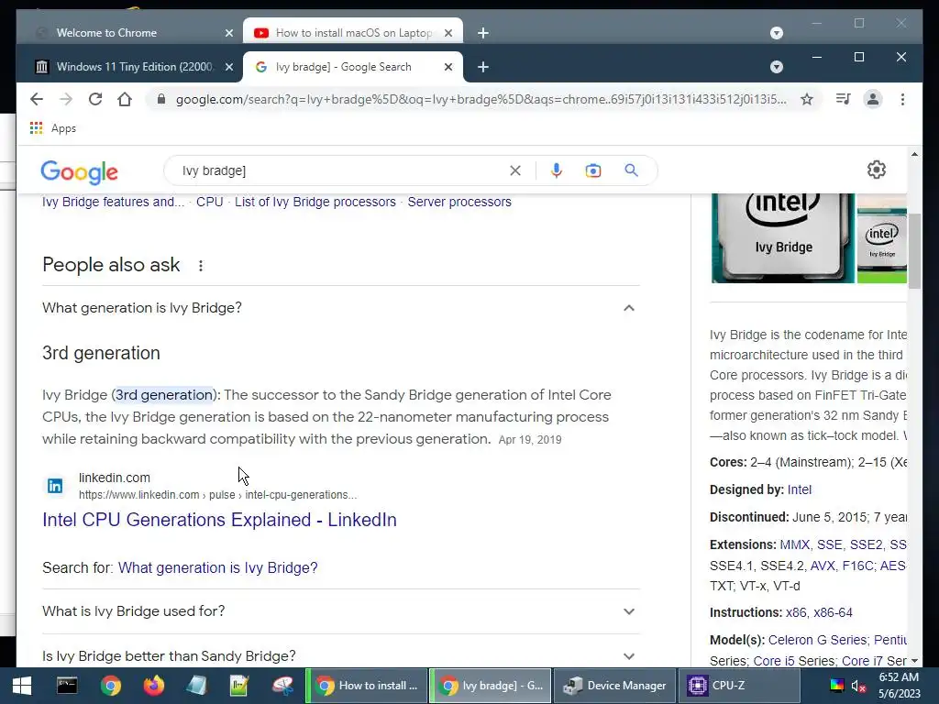This screenshot has height=704, width=939.
Task: Click the muted volume tray icon
Action: [858, 686]
